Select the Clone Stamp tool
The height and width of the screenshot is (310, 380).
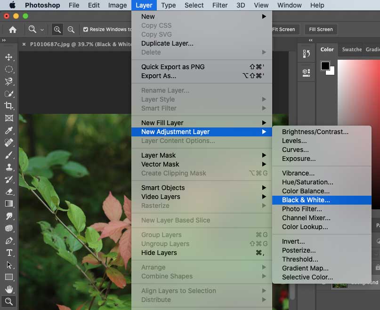pyautogui.click(x=9, y=167)
